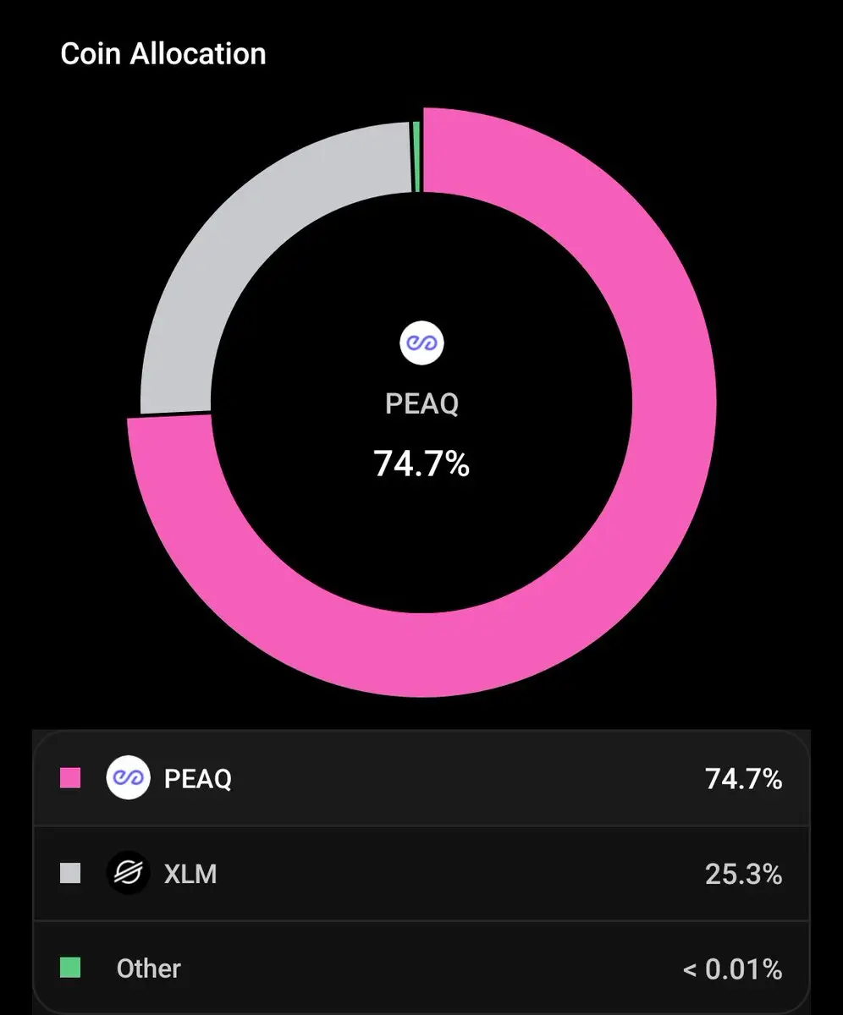The height and width of the screenshot is (1015, 843).
Task: Open the XLM row in allocation list
Action: (421, 873)
